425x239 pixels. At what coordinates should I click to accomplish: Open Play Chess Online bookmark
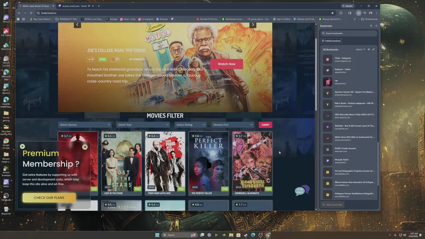click(x=41, y=19)
